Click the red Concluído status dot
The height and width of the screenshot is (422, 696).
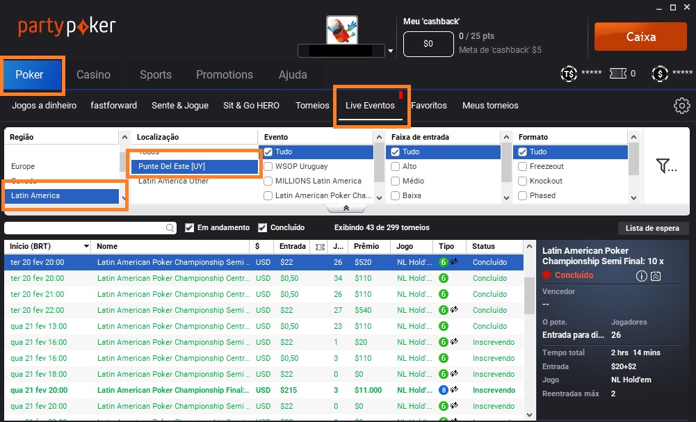[x=547, y=275]
